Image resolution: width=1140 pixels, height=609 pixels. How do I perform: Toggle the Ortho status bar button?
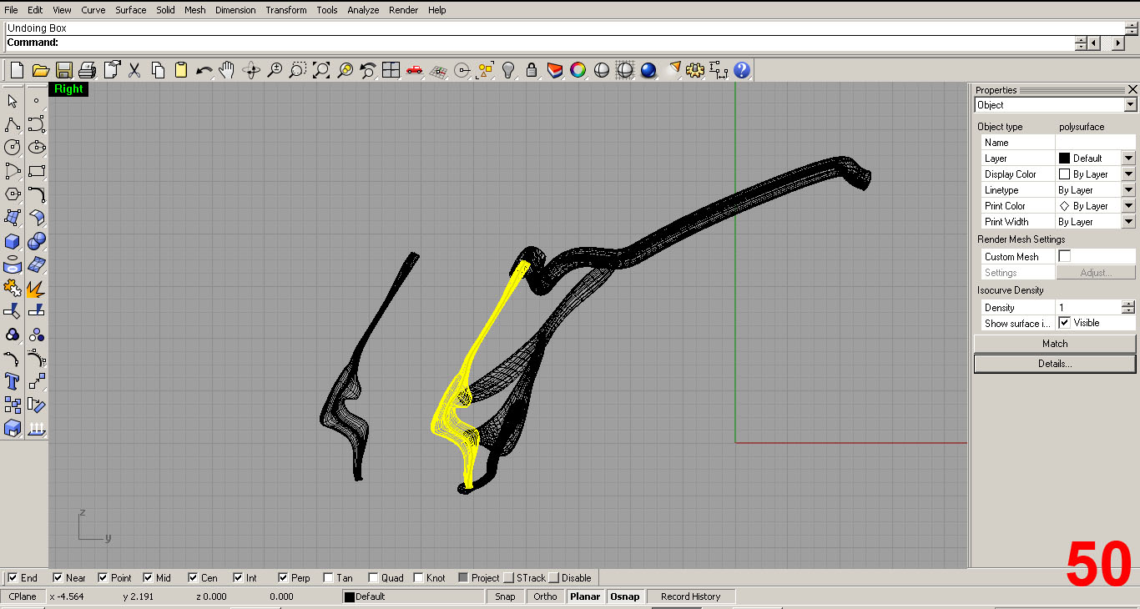click(546, 596)
